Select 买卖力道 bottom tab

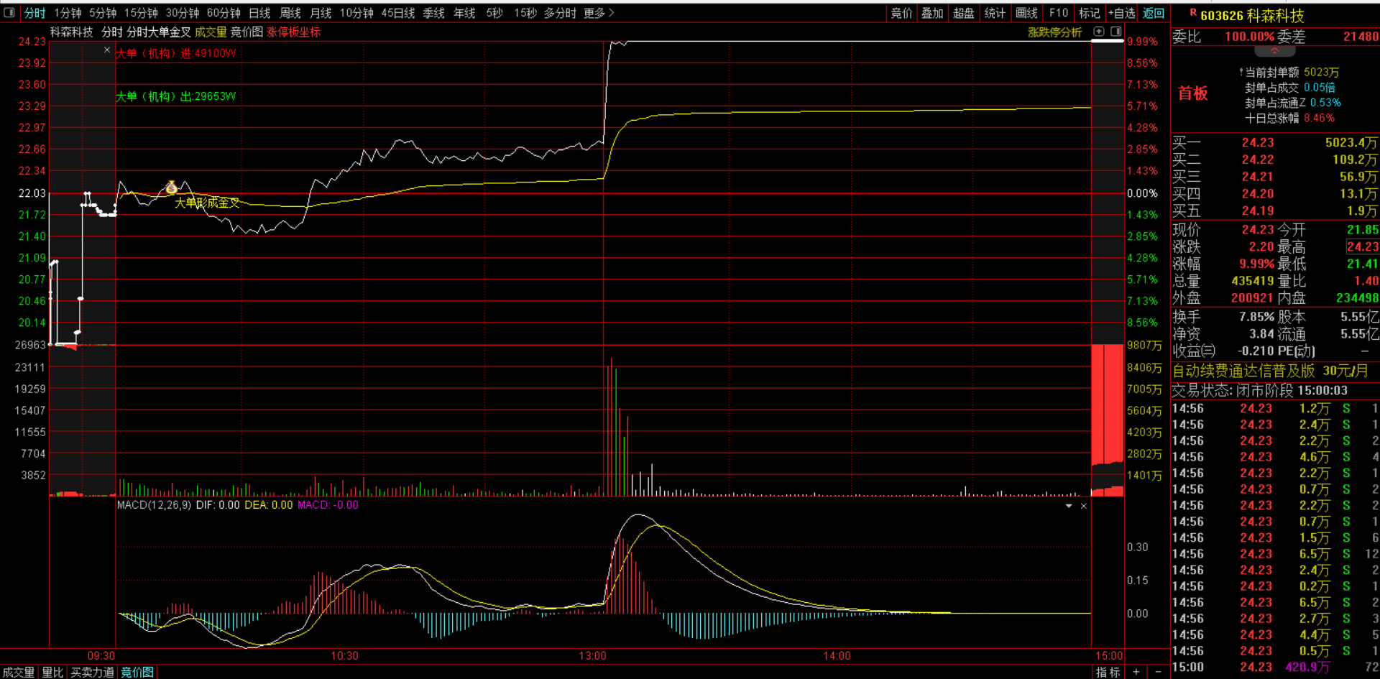click(x=92, y=672)
